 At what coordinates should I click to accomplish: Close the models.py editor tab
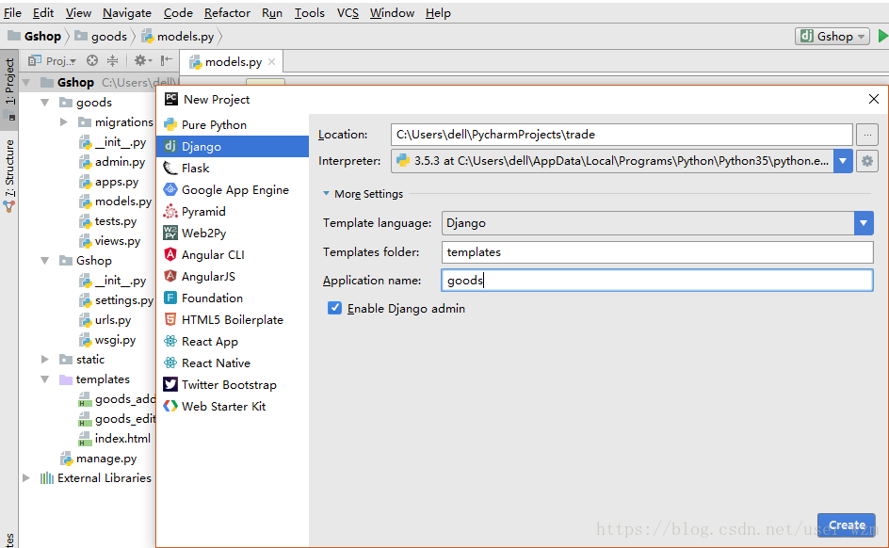271,62
